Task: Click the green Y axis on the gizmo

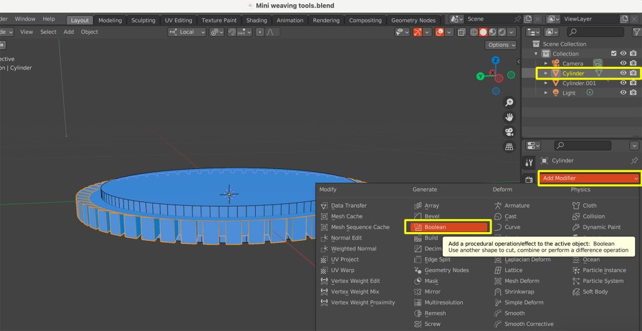Action: click(x=481, y=76)
